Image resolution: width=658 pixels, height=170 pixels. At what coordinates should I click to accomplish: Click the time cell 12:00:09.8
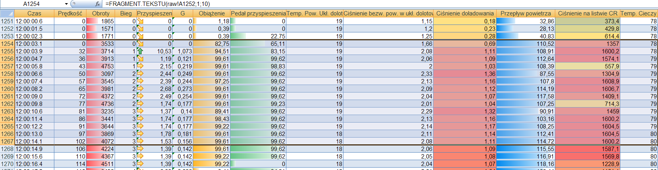click(x=34, y=104)
